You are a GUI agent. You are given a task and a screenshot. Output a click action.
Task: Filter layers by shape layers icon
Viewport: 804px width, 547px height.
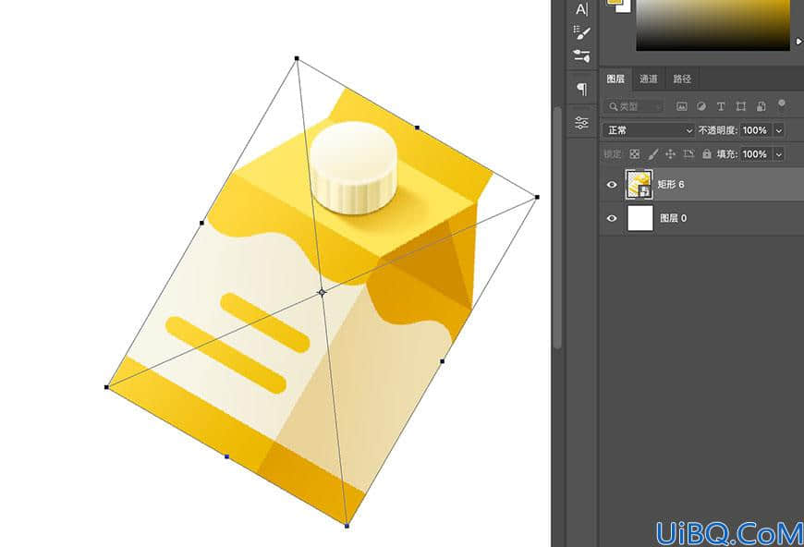tap(740, 106)
